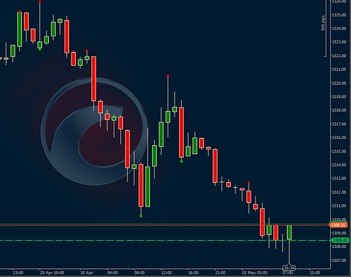This screenshot has width=351, height=277.
Task: Click the 1323.00 price axis label
Action: pyautogui.click(x=339, y=42)
